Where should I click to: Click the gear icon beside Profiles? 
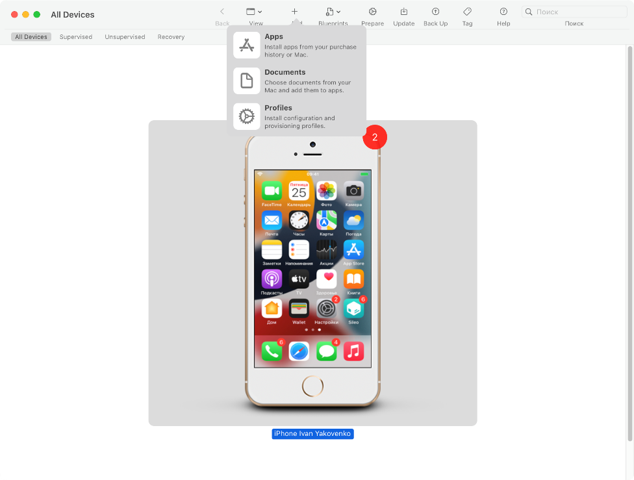[247, 116]
